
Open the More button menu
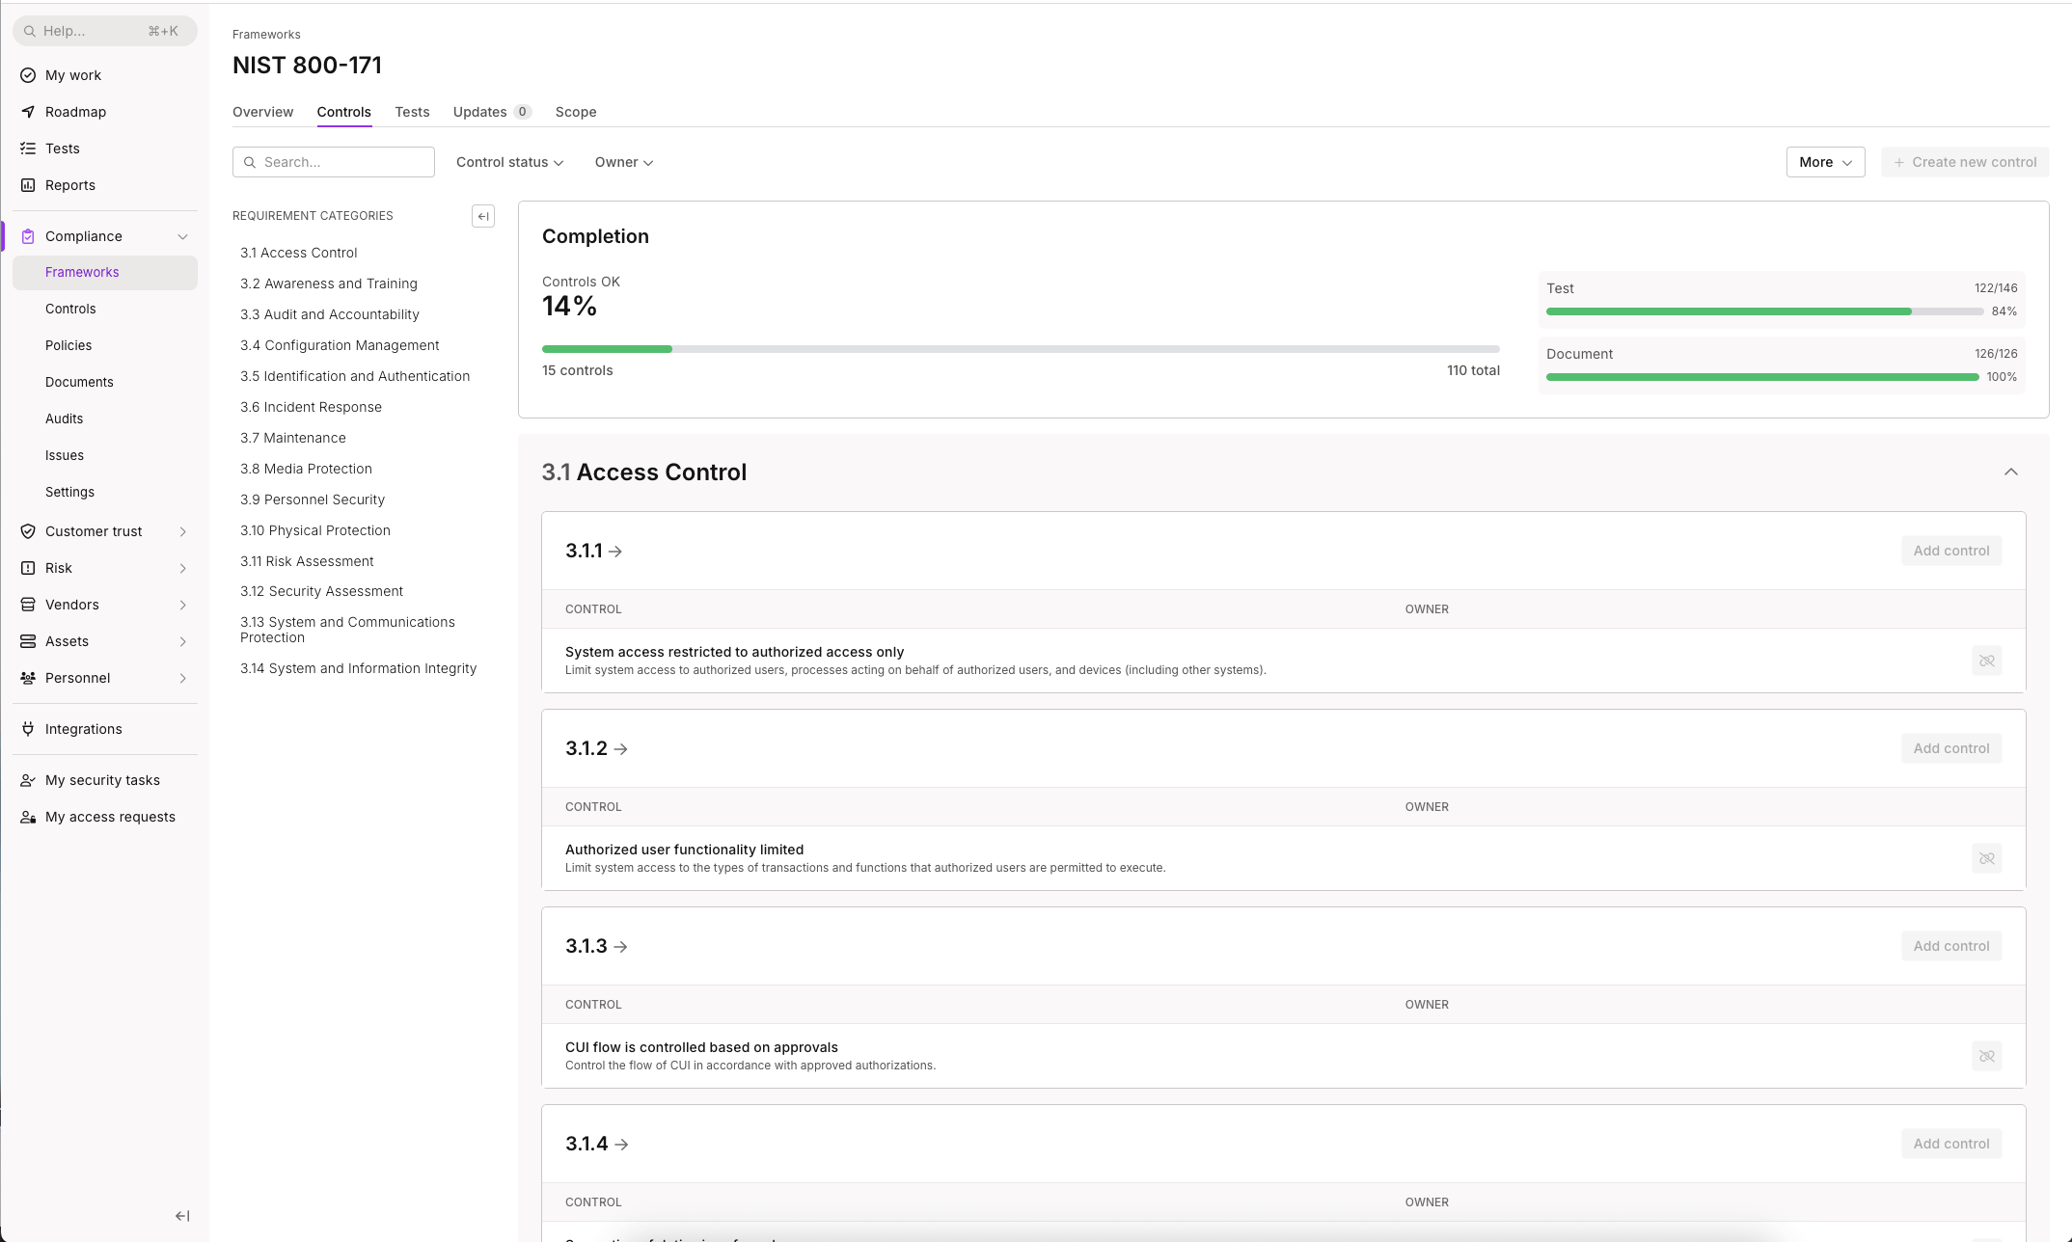pos(1825,162)
